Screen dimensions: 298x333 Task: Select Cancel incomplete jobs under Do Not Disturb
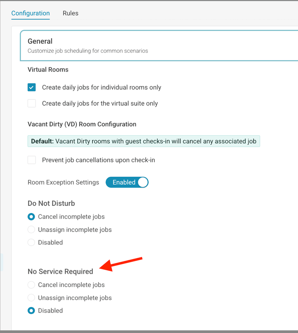tap(31, 217)
